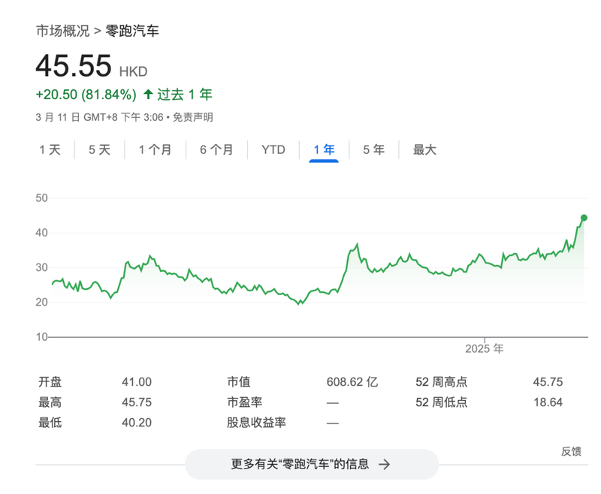This screenshot has height=494, width=601.
Task: Click the 最高 label
Action: click(50, 402)
